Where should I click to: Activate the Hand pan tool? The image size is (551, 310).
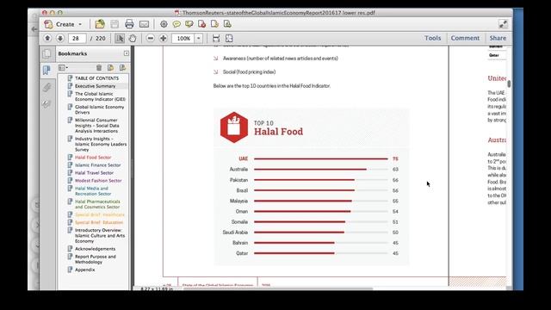(132, 38)
